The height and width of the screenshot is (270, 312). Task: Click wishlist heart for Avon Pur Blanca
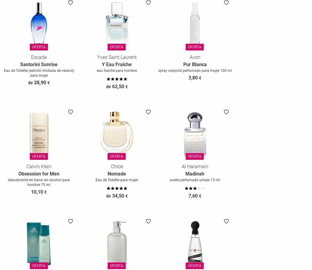[x=226, y=2]
